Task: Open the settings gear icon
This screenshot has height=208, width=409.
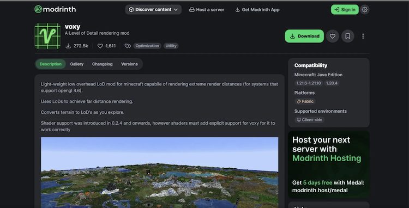Action: coord(365,10)
